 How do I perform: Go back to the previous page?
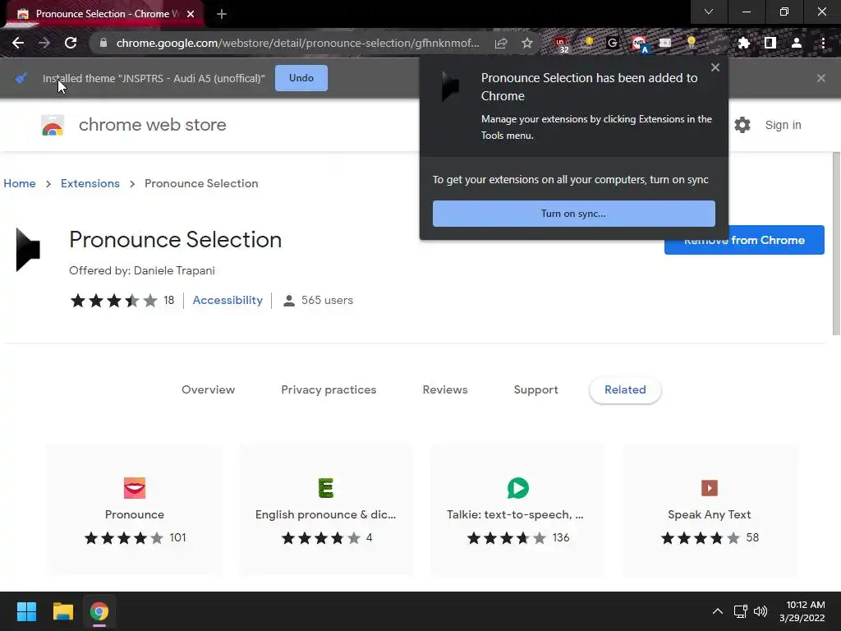point(18,43)
